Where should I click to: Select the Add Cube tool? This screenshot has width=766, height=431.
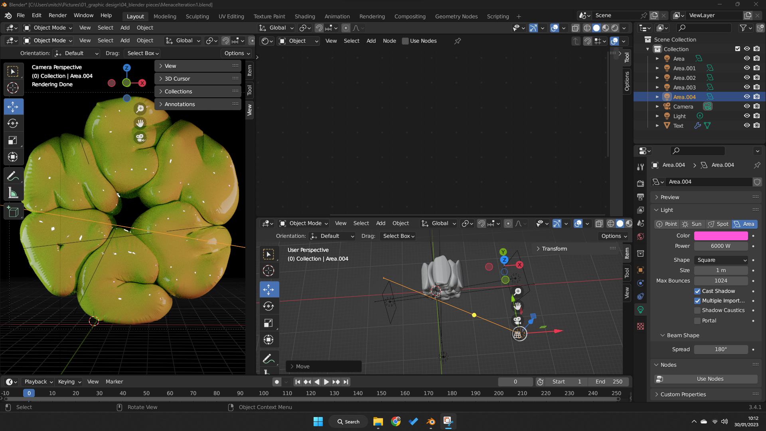13,212
